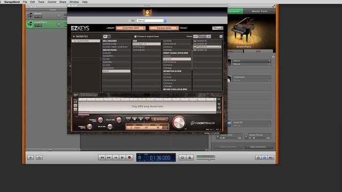Screen dimensions: 342x192
Task: Switch to the Edit tab in track info
Action: pyautogui.click(x=258, y=51)
